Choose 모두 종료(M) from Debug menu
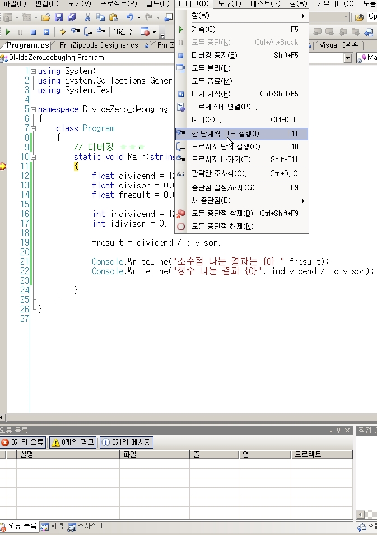Screen dimensions: 377x535 pyautogui.click(x=241, y=81)
